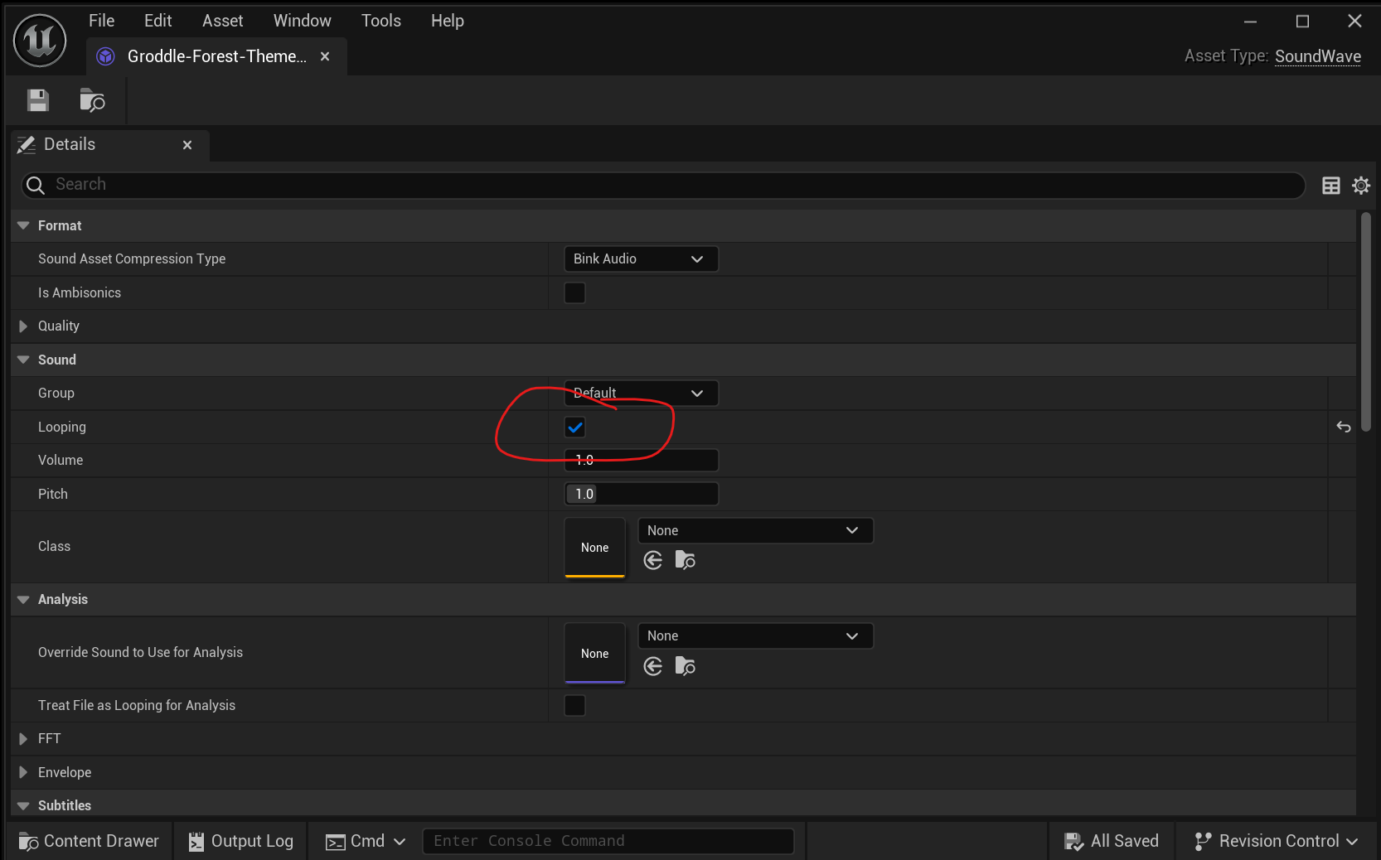Use selected asset arrow for Class
Screen dimensions: 1381x860
pos(653,561)
